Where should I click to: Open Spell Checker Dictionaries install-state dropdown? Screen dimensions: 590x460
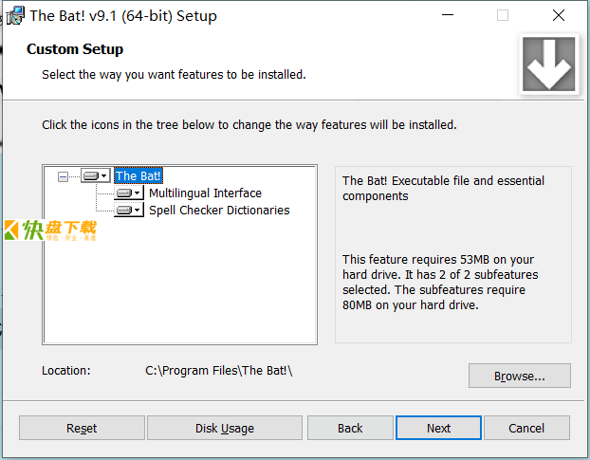coord(129,210)
